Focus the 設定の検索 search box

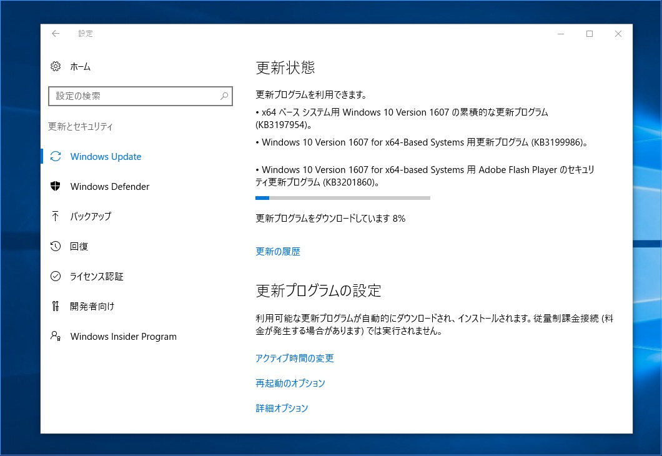point(141,96)
